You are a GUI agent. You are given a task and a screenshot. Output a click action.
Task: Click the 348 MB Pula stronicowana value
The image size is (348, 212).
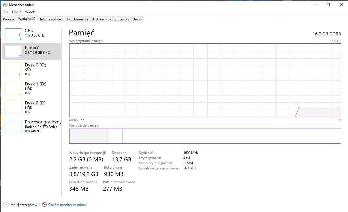(79, 189)
